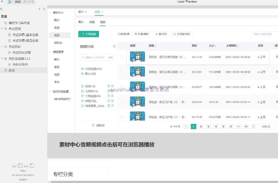This screenshot has width=278, height=183.
Task: Click the 上传视频 button
Action: click(89, 34)
